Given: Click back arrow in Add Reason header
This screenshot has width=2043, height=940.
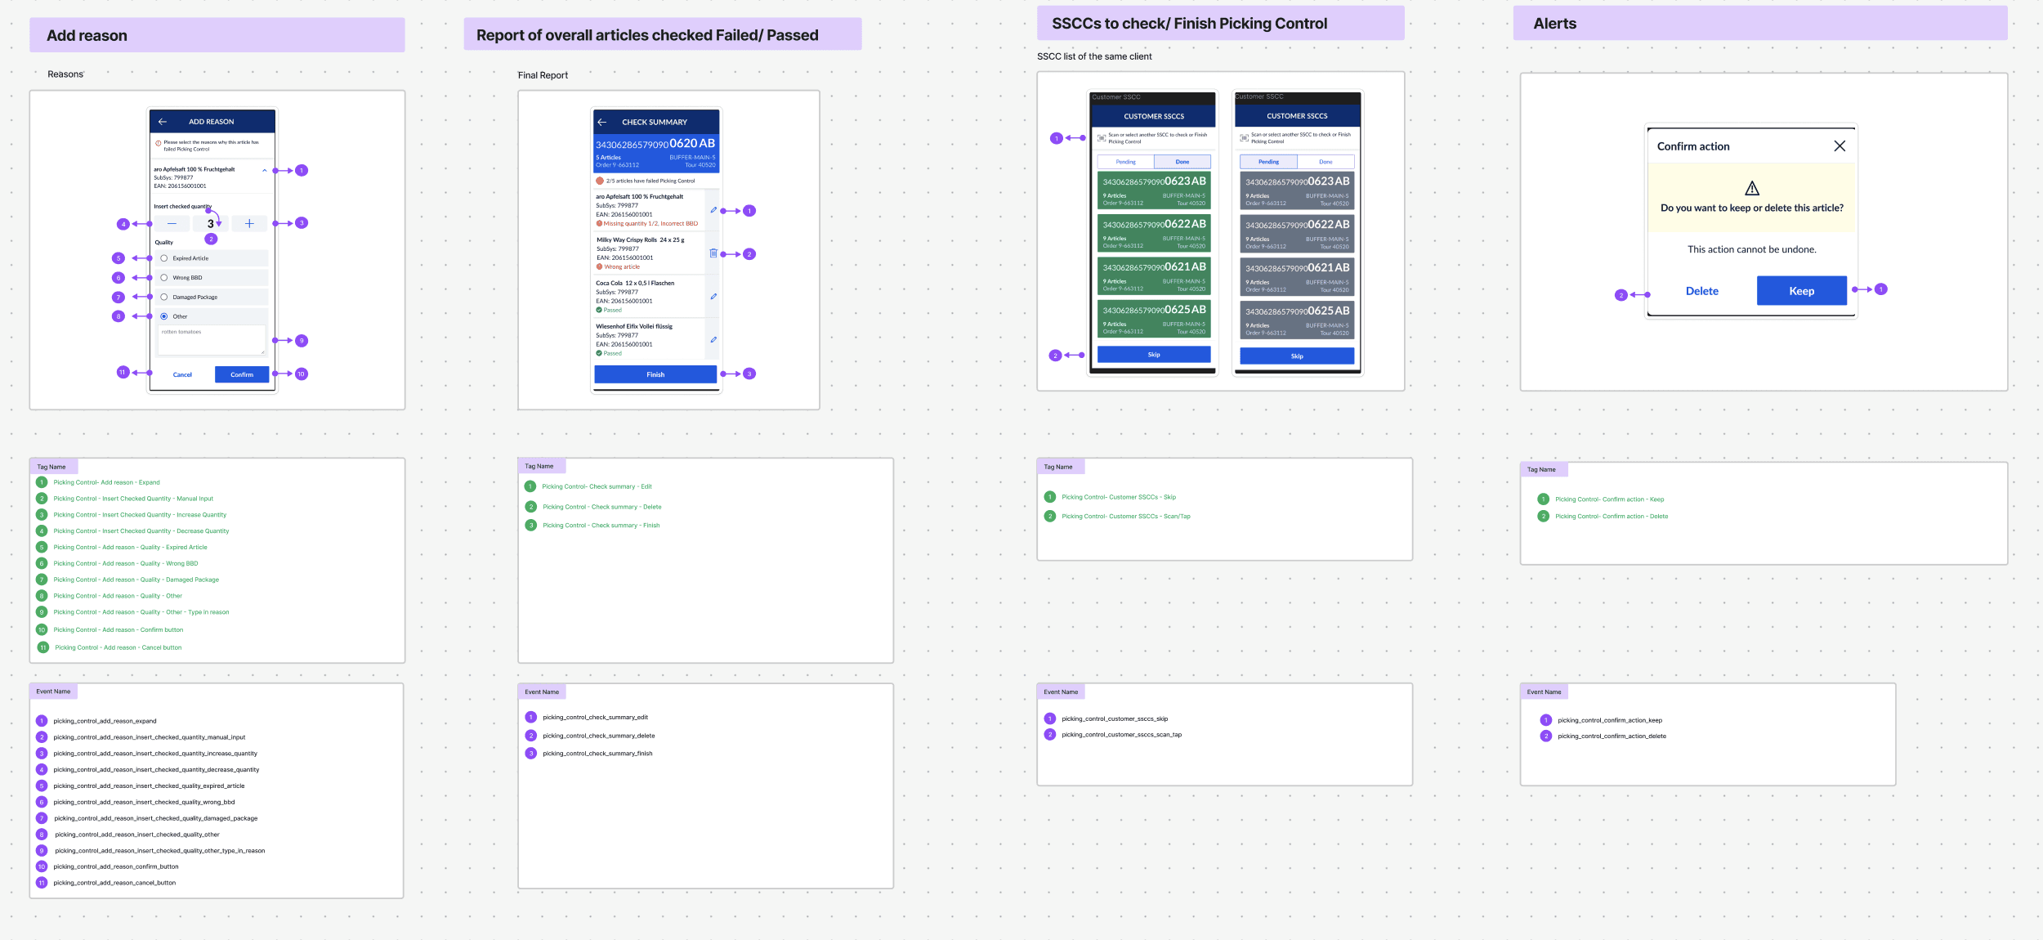Looking at the screenshot, I should click(162, 122).
